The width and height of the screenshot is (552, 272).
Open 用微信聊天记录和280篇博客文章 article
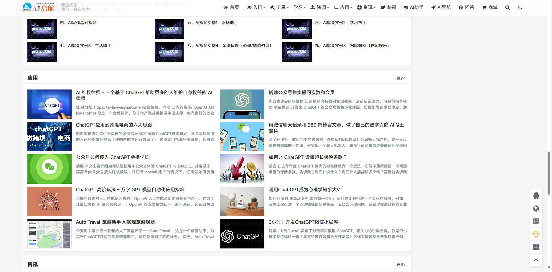[336, 128]
